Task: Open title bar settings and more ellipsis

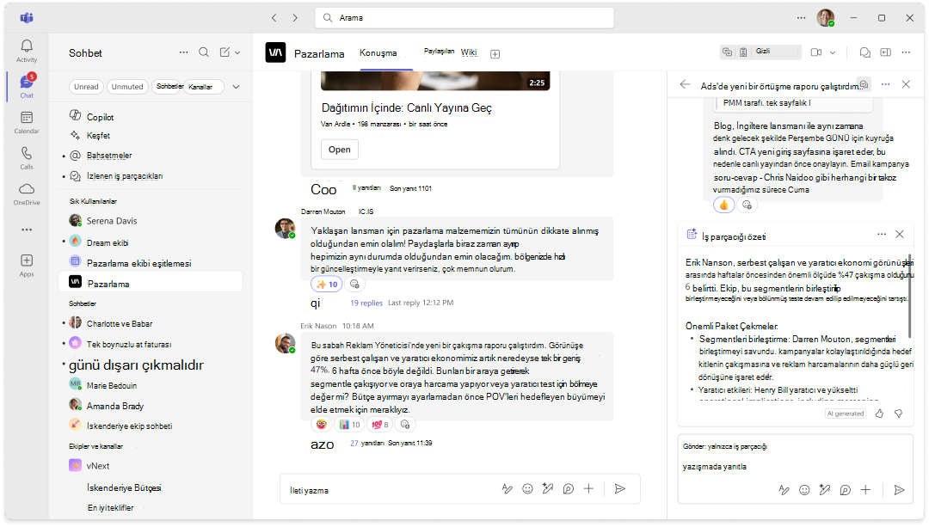Action: click(x=801, y=18)
